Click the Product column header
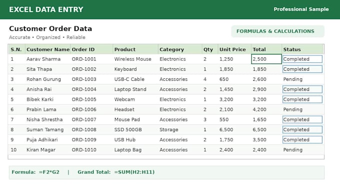The image size is (340, 191). [x=135, y=49]
